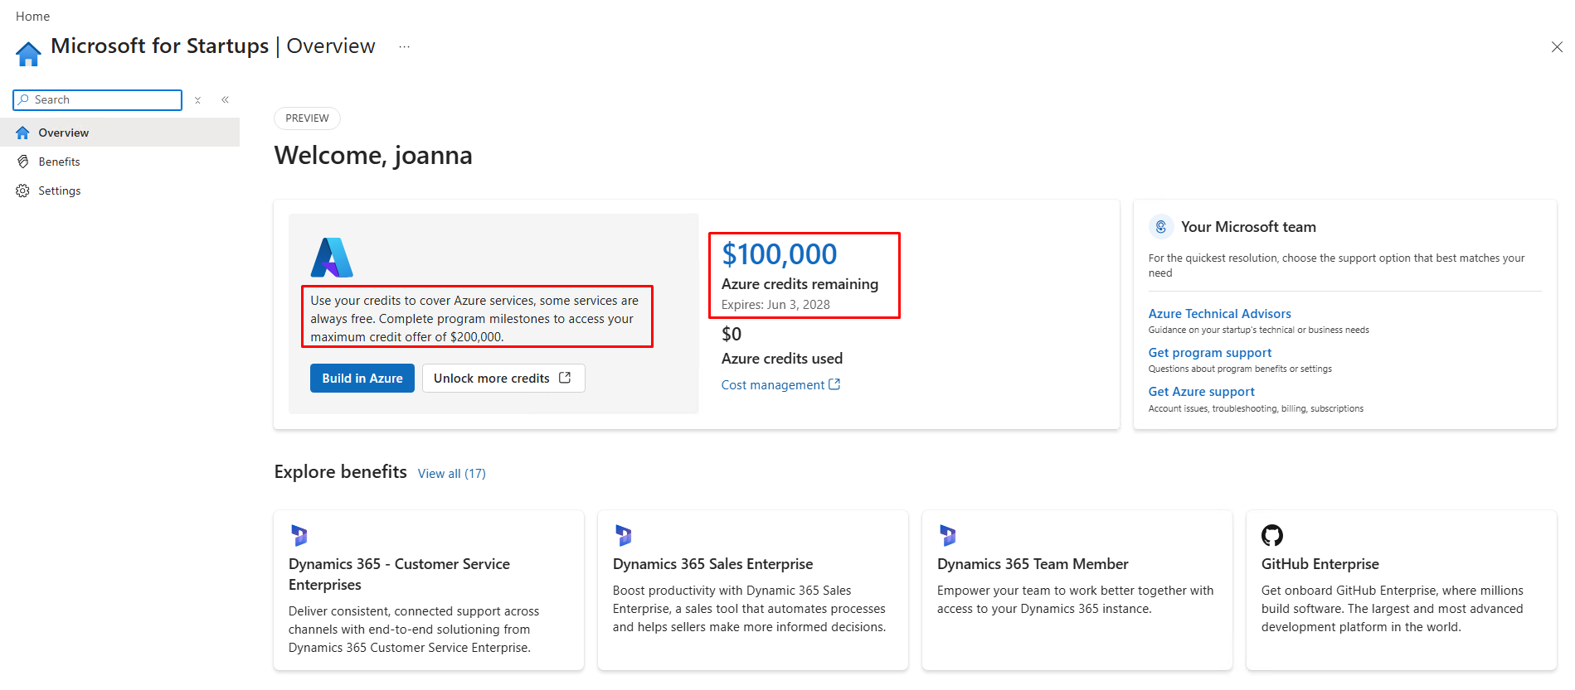Open Azure Technical Advisors link

click(1219, 314)
